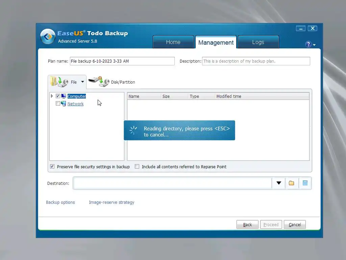This screenshot has width=346, height=260.
Task: Click the Reading directory message text
Action: pos(187,132)
